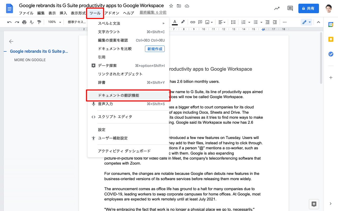Viewport: 338px width, 211px height.
Task: Choose データ探索 menu entry
Action: click(128, 66)
